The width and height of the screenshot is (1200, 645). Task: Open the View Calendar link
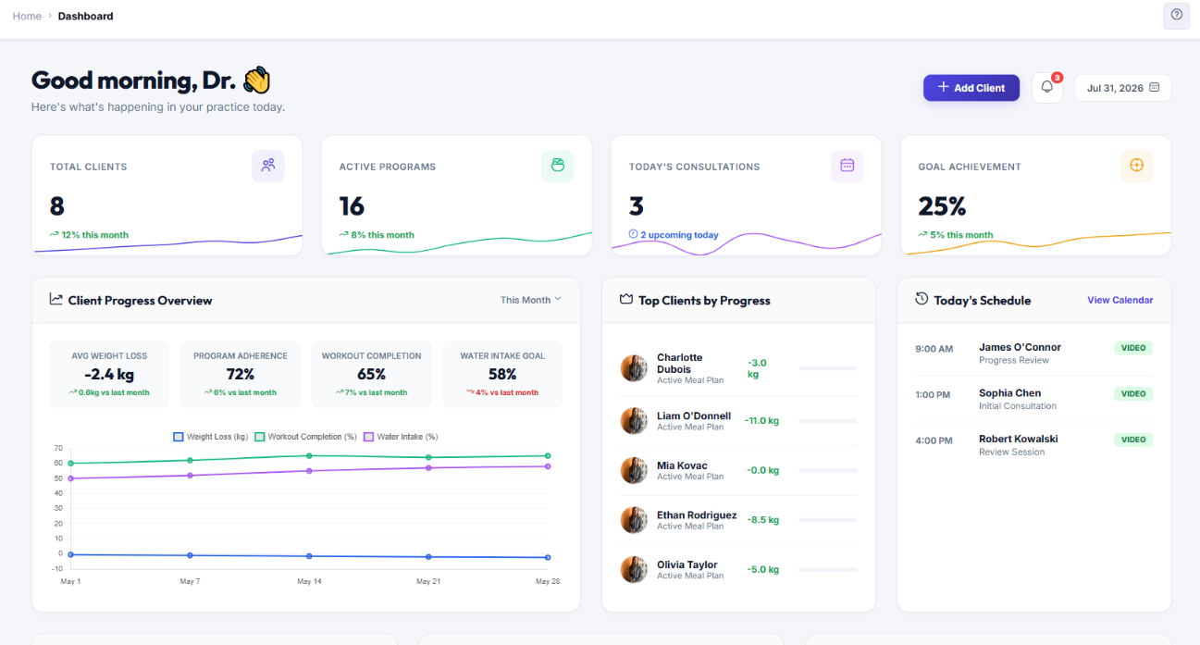click(x=1120, y=300)
